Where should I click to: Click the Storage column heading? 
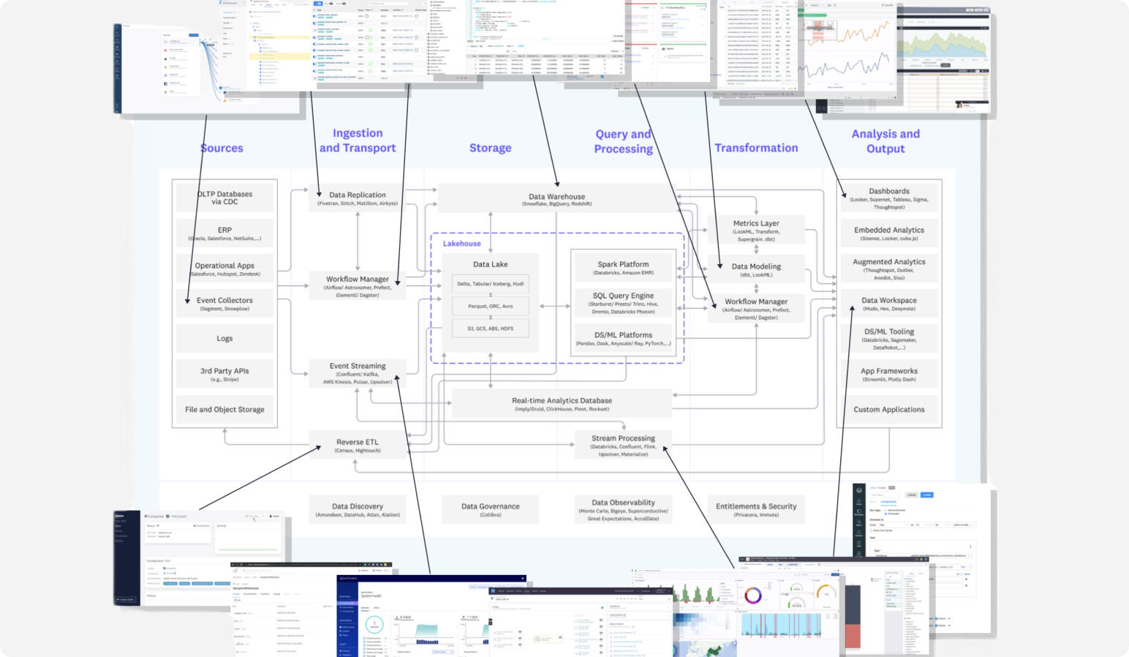coord(490,148)
